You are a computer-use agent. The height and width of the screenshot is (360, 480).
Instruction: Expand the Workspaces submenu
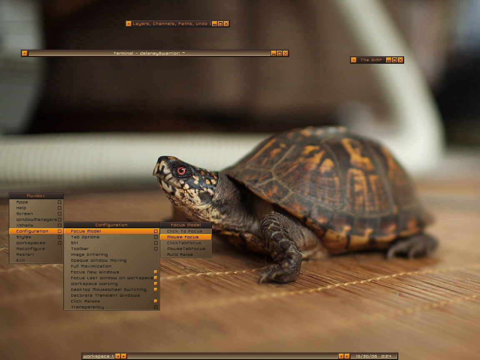36,243
